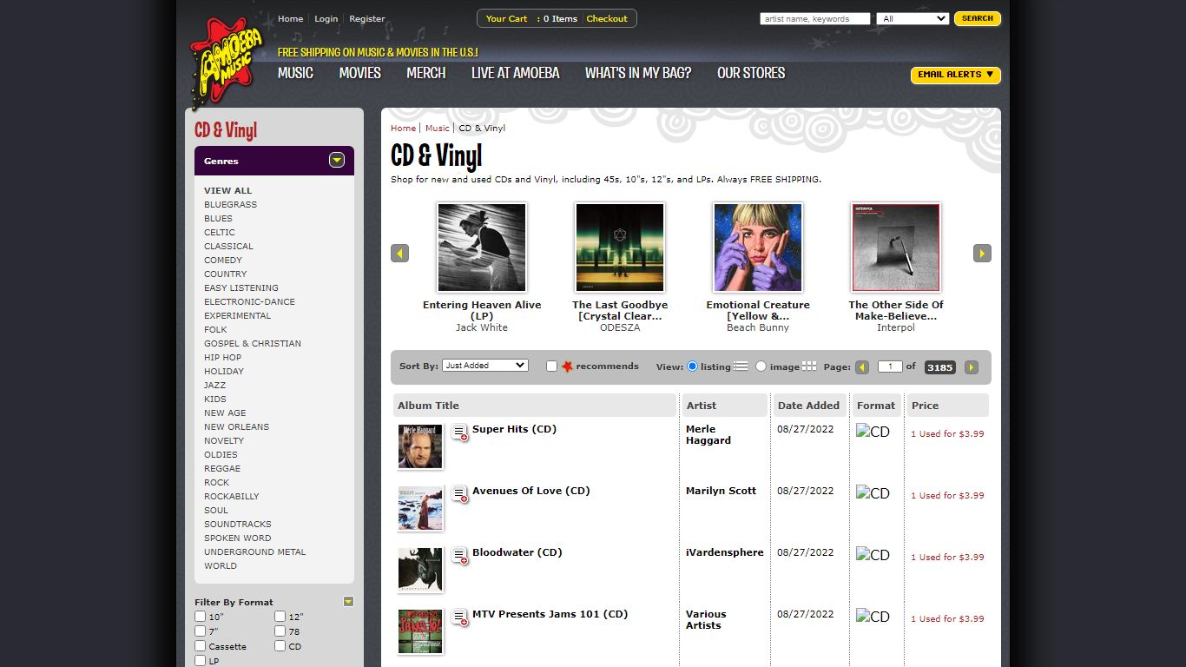Open Merle Haggard Super Hits thumbnail
The height and width of the screenshot is (667, 1186).
click(420, 446)
